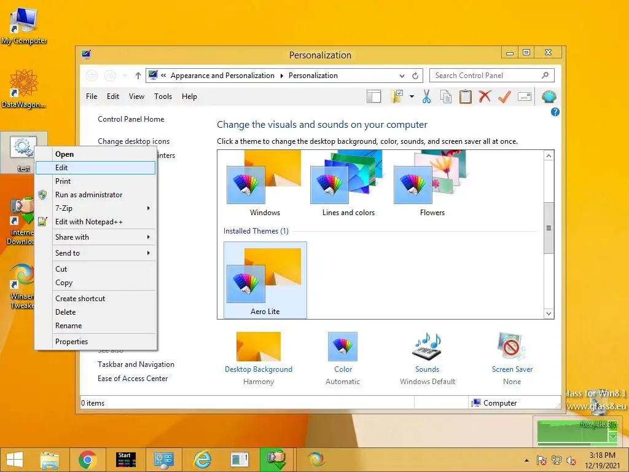Viewport: 629px width, 472px height.
Task: Open the blue Help question mark
Action: [x=555, y=112]
